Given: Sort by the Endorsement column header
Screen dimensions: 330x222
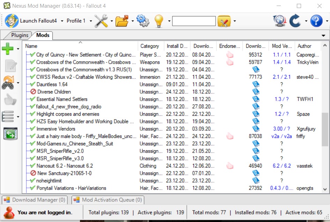Looking at the screenshot, I should pos(230,46).
